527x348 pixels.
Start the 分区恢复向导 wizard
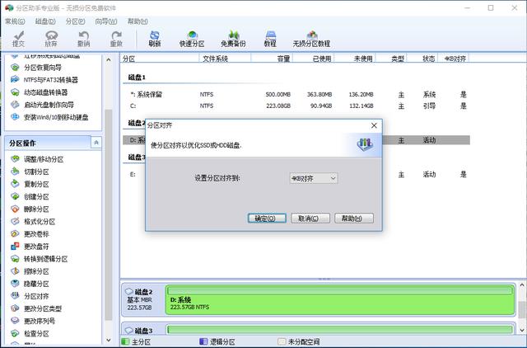coord(36,68)
